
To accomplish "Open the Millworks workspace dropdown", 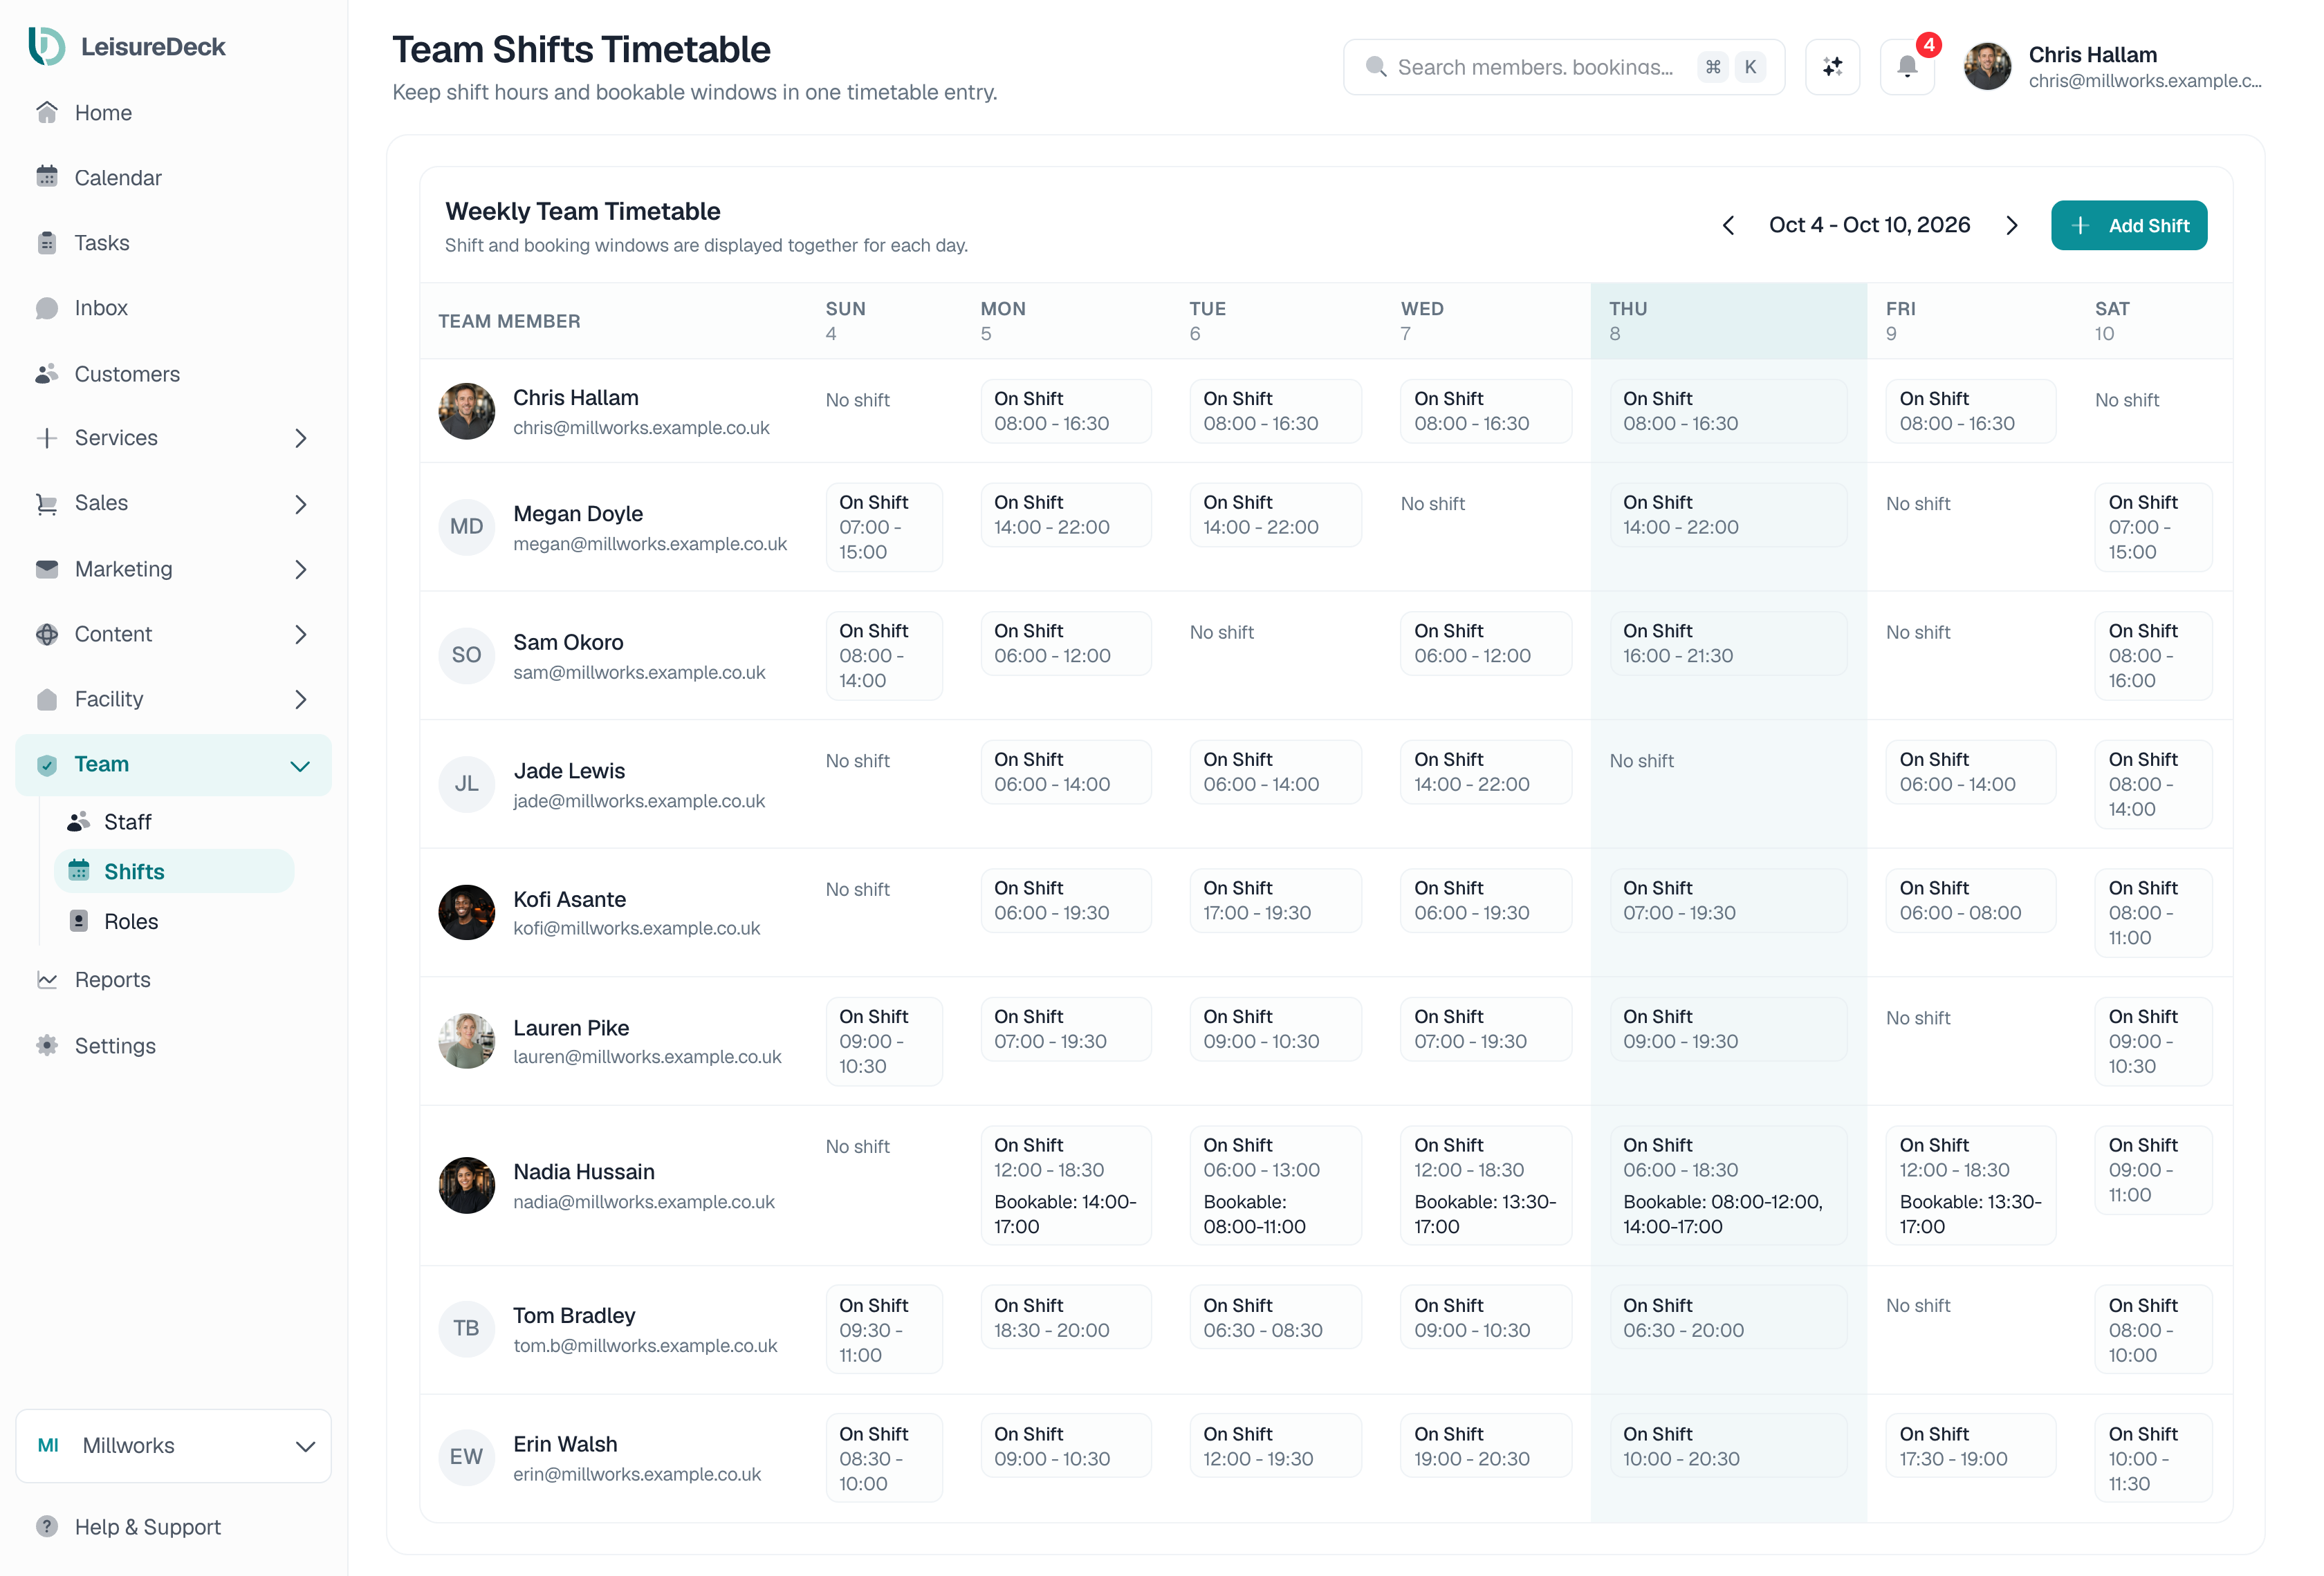I will tap(174, 1445).
